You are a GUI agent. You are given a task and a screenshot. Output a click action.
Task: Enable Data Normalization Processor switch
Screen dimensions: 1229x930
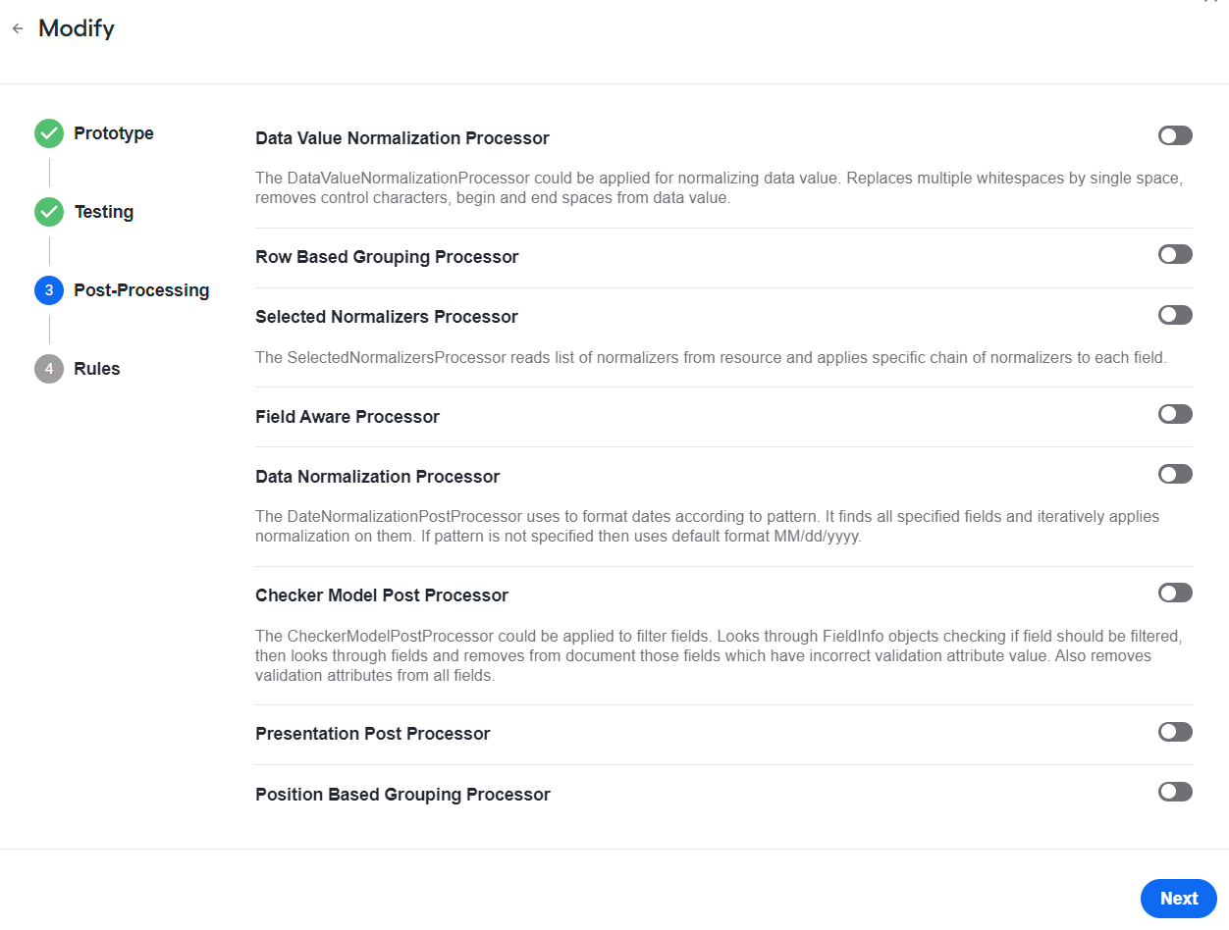click(1175, 474)
